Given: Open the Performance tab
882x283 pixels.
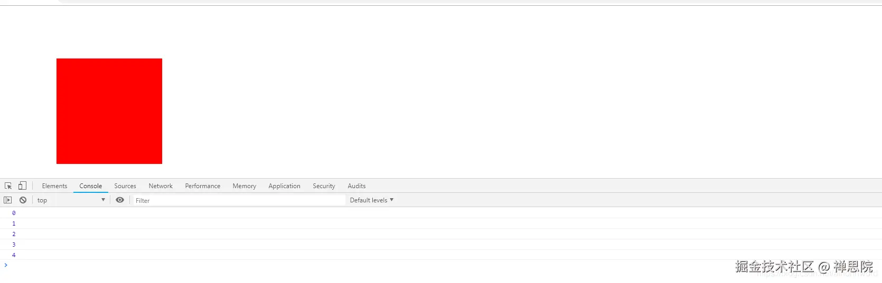Looking at the screenshot, I should [x=203, y=186].
